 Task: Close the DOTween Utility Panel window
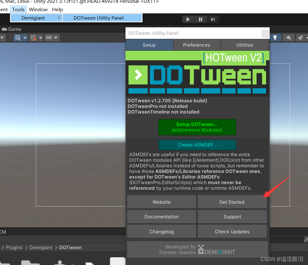pyautogui.click(x=265, y=34)
